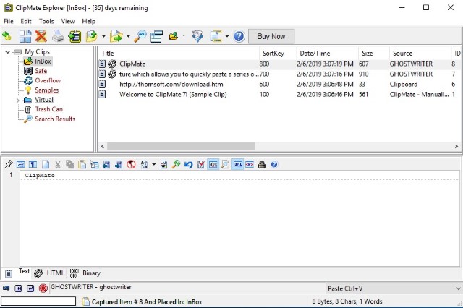
Task: Click the printer icon in main toolbar
Action: [58, 36]
